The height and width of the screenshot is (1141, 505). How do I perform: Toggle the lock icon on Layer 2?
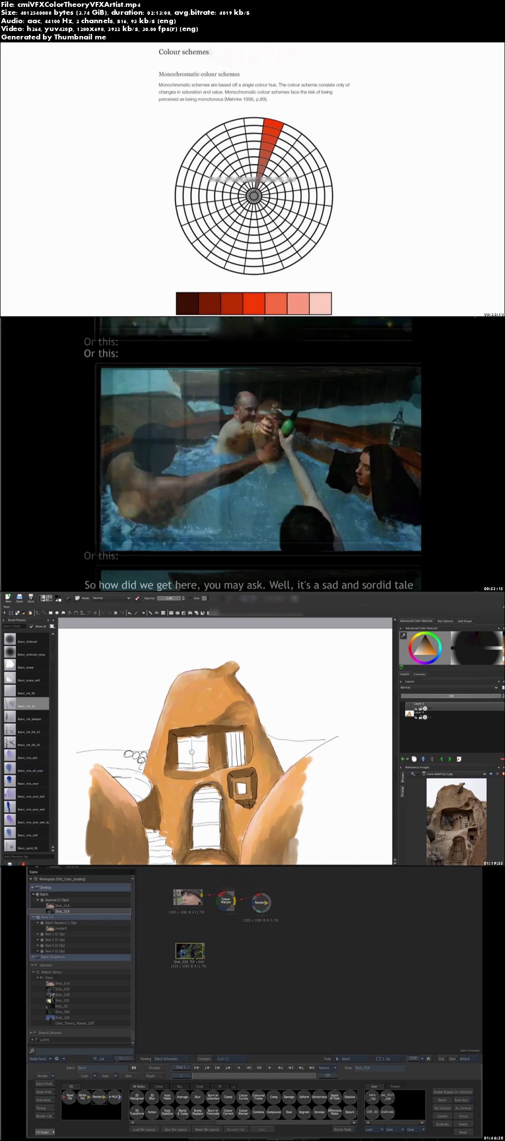pos(420,708)
